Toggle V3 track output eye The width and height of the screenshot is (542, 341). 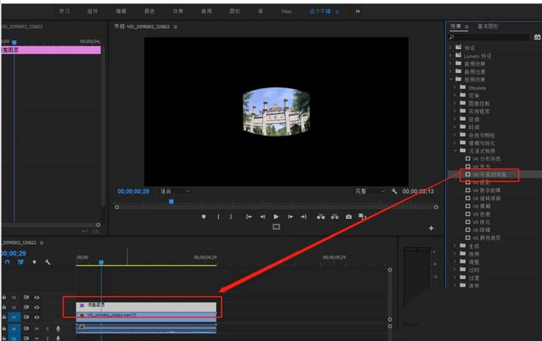click(x=37, y=297)
